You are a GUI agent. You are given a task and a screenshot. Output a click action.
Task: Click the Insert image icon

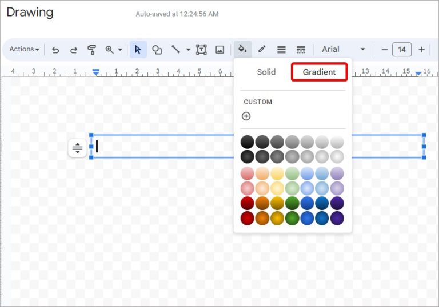pos(219,50)
